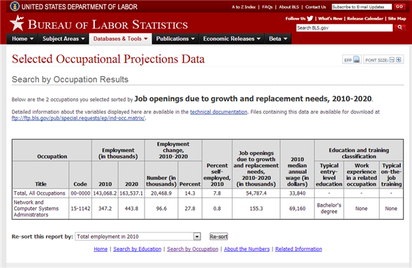Open What's New link
412x268 pixels.
(330, 19)
